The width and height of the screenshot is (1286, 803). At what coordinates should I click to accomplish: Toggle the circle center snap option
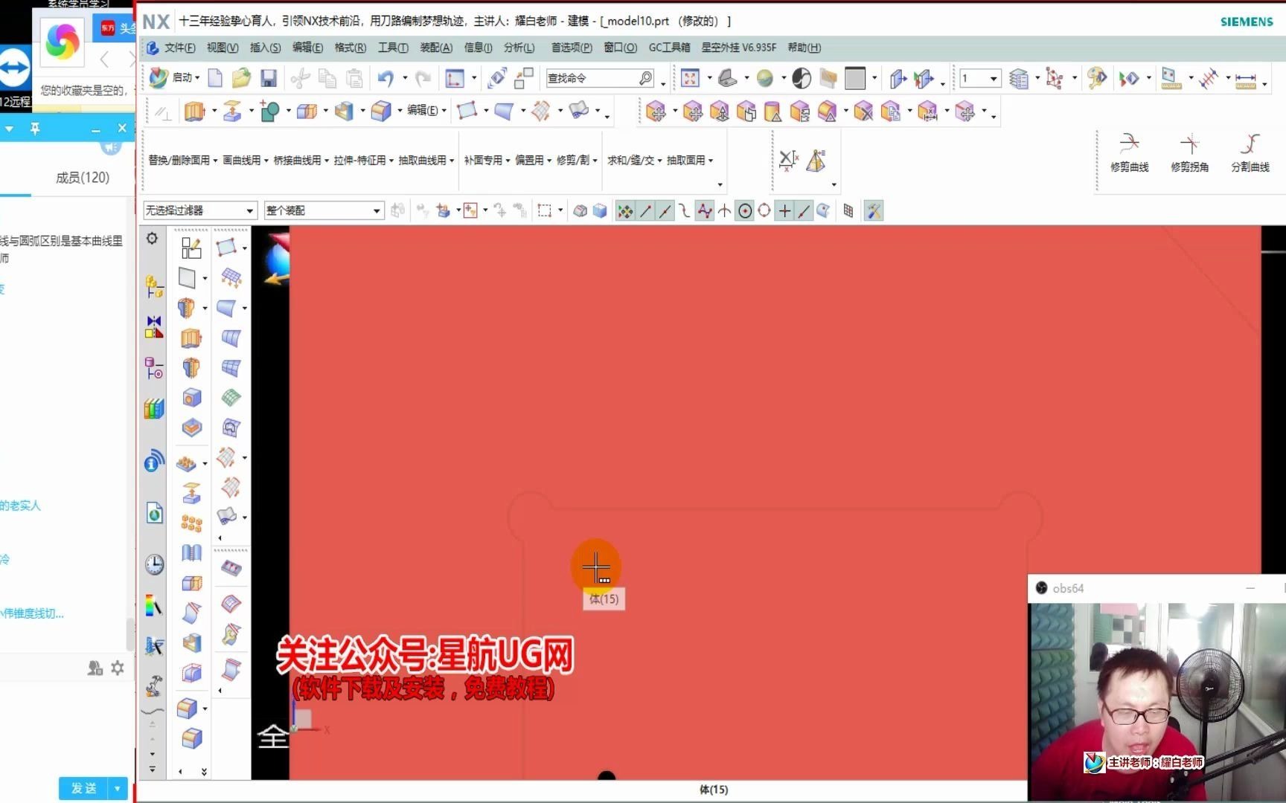click(746, 210)
